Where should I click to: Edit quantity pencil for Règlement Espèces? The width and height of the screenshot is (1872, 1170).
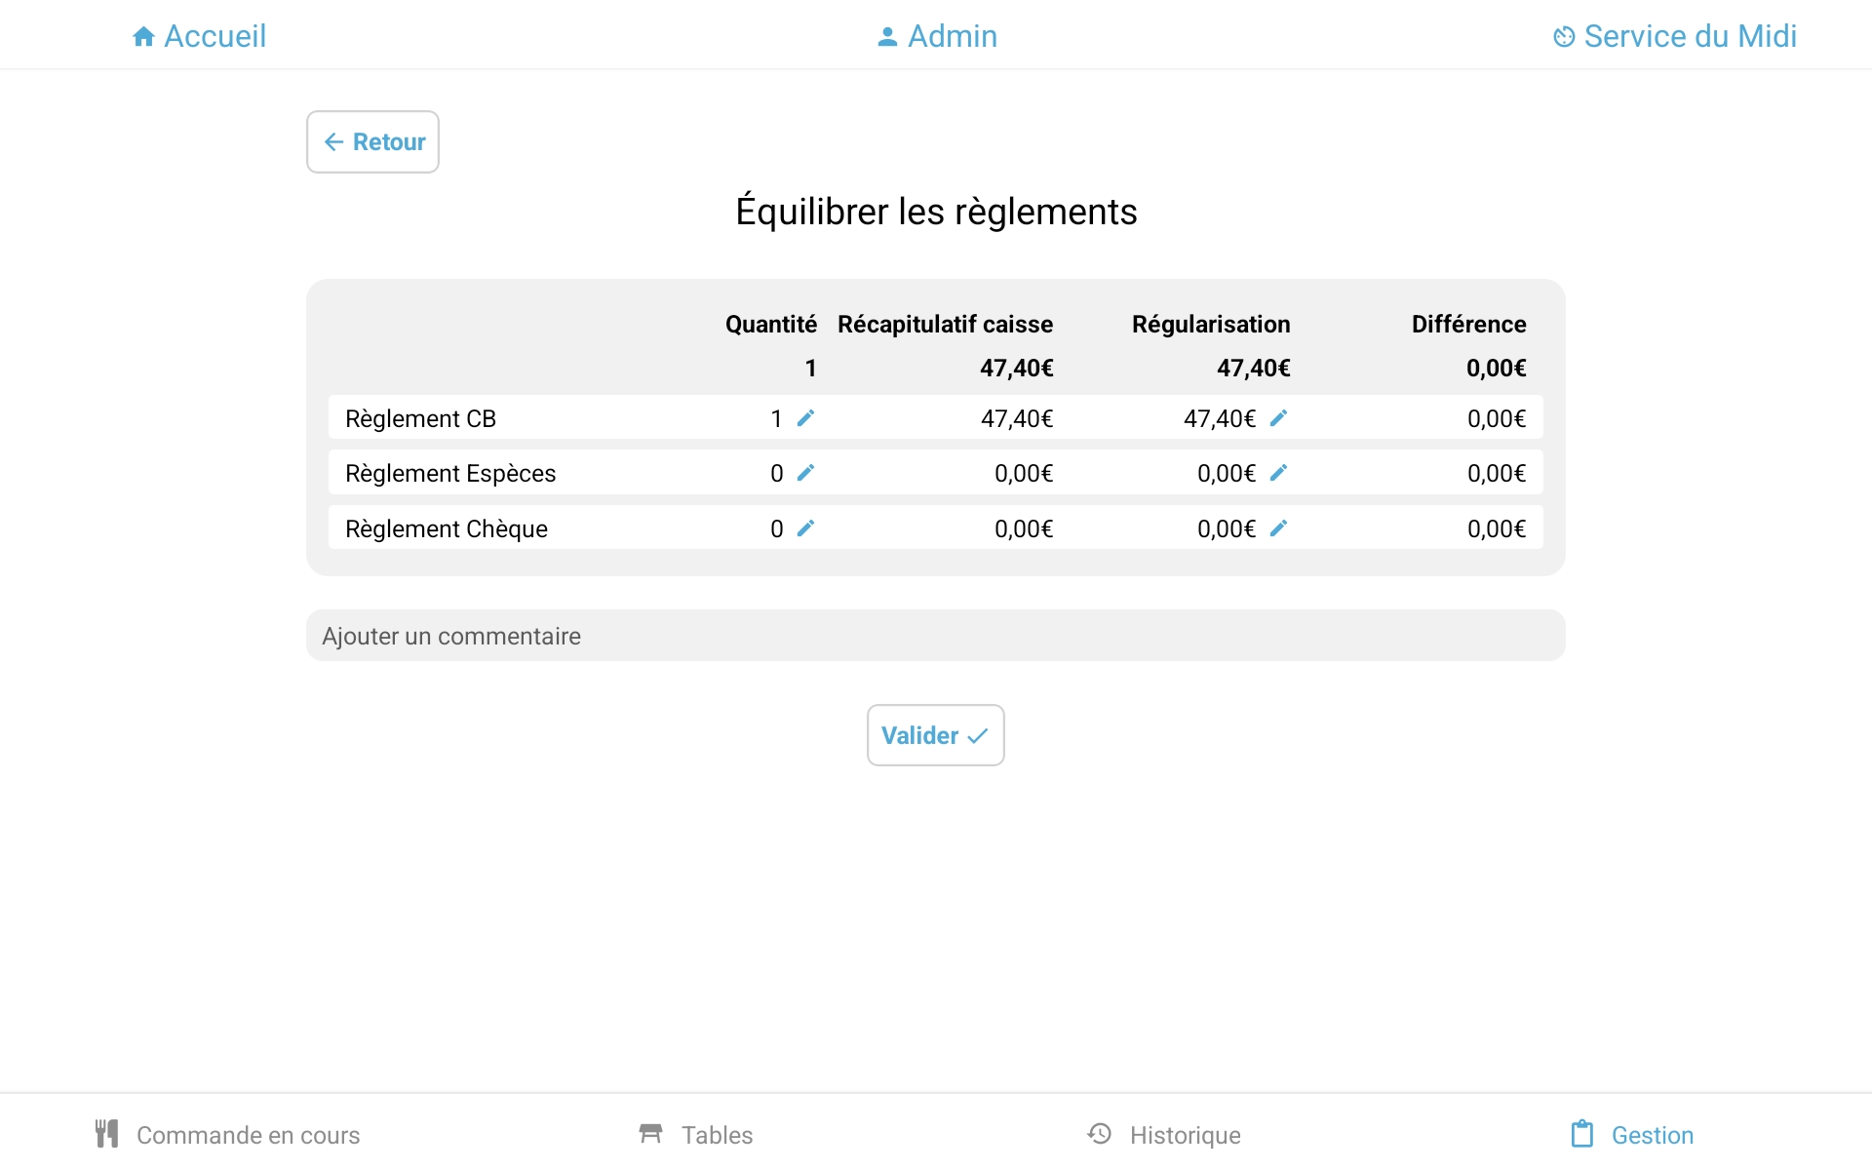point(805,473)
